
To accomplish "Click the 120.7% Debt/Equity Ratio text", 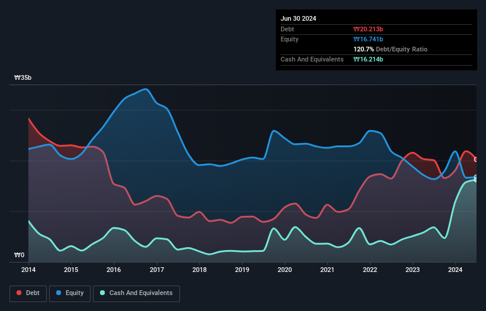I will [390, 49].
